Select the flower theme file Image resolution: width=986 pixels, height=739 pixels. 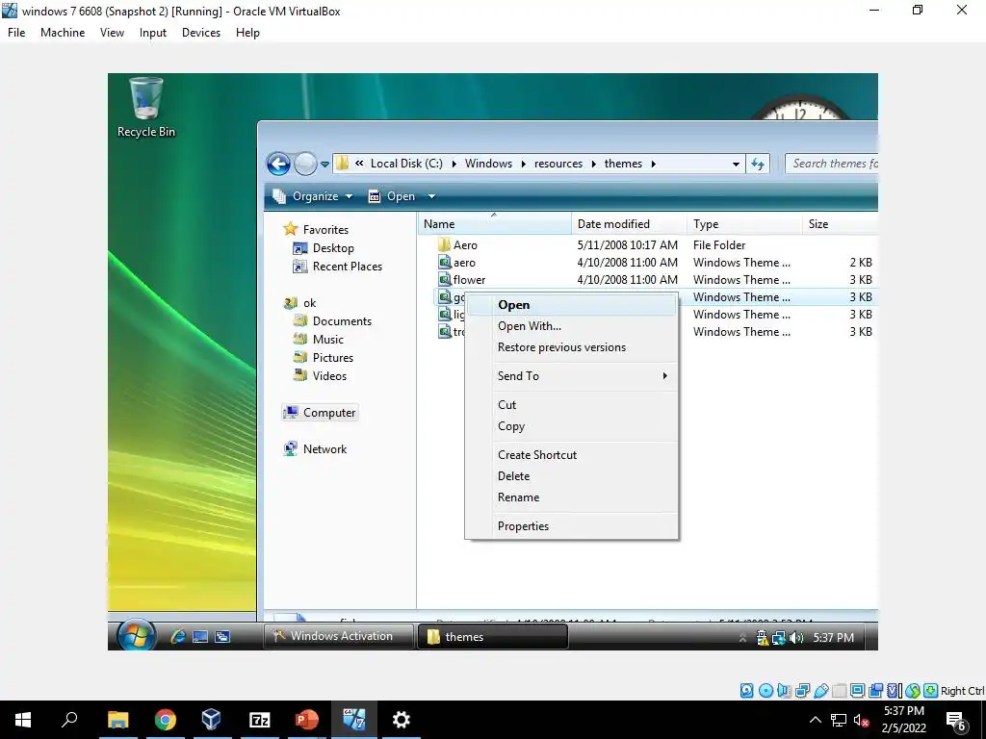[x=462, y=280]
